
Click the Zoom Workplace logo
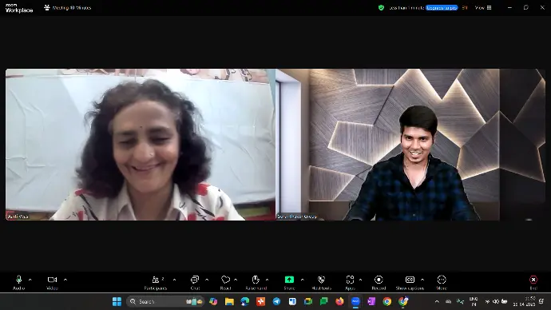[19, 8]
